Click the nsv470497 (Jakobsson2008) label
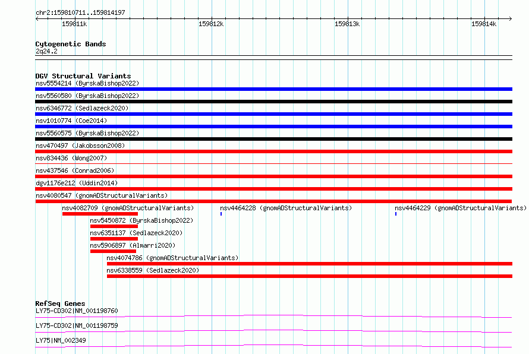The image size is (529, 354). [x=80, y=146]
